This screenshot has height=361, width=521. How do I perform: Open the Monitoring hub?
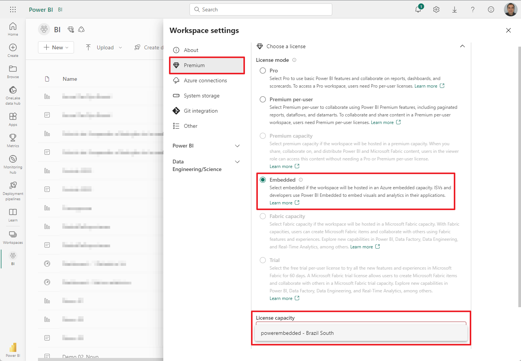tap(13, 164)
